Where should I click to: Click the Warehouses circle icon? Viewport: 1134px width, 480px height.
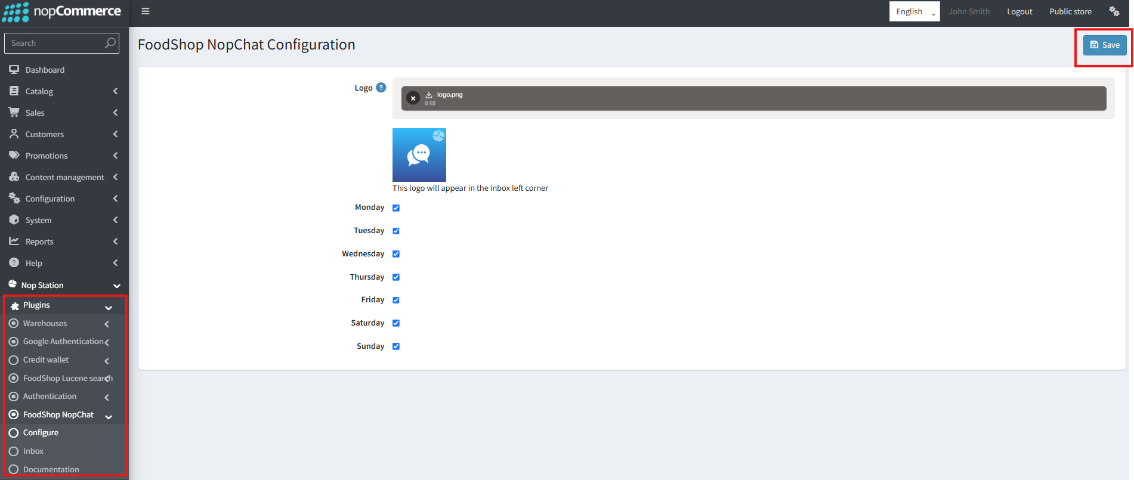(14, 323)
